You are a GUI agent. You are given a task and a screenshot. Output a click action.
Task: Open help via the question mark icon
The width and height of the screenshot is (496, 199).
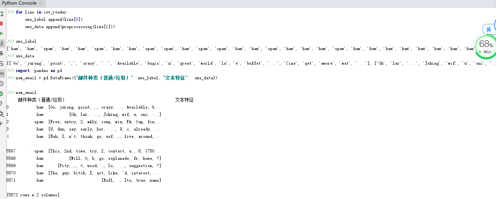pyautogui.click(x=2, y=104)
